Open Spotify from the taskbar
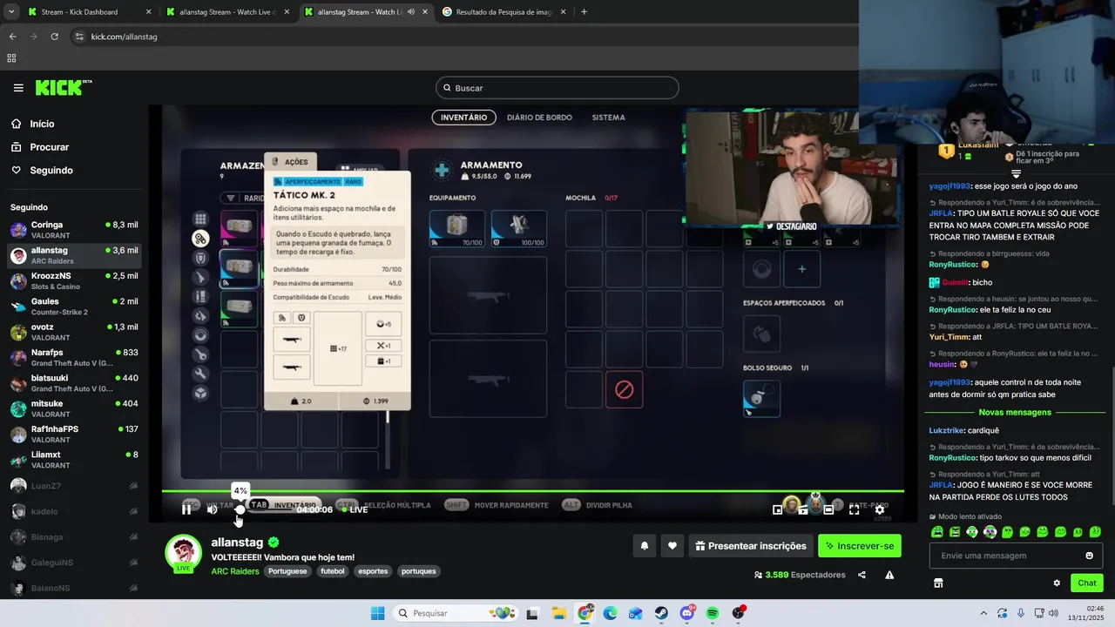Screen dimensions: 1115x627 coord(713,613)
